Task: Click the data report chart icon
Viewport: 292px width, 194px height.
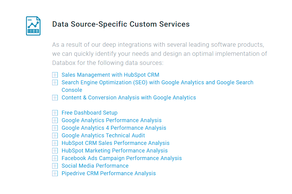Action: point(33,26)
